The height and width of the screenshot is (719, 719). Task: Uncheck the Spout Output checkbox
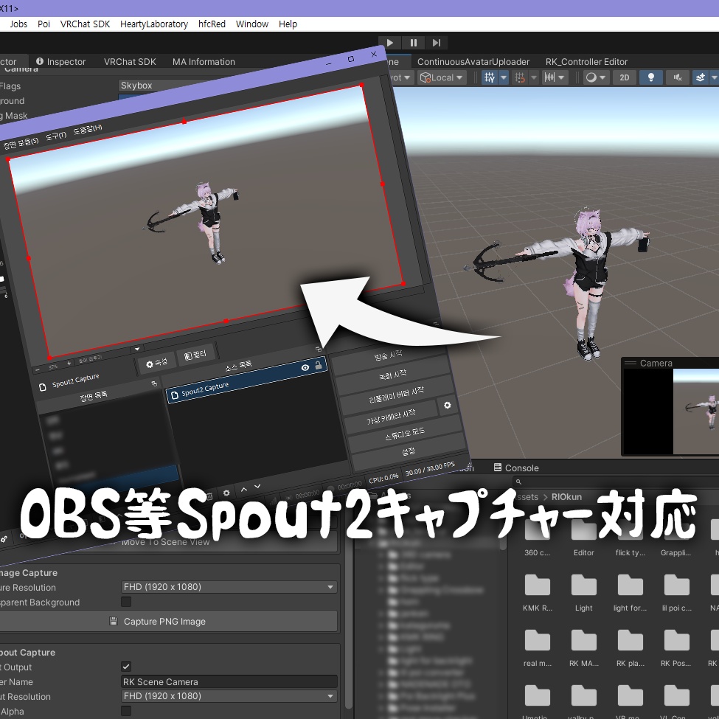(126, 667)
